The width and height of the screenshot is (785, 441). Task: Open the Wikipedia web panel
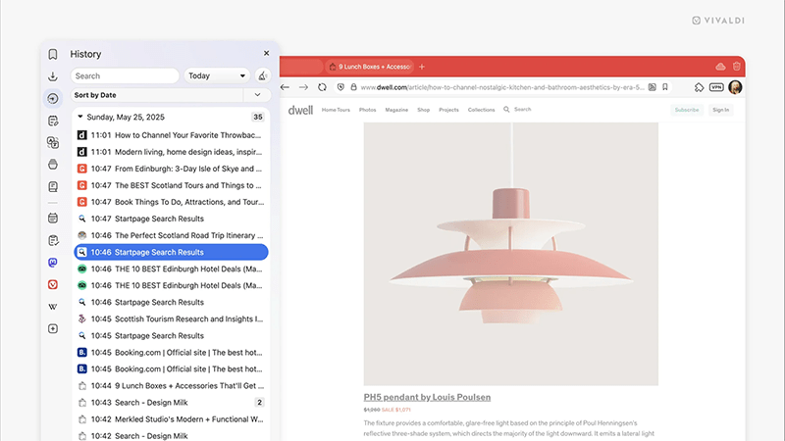[53, 306]
